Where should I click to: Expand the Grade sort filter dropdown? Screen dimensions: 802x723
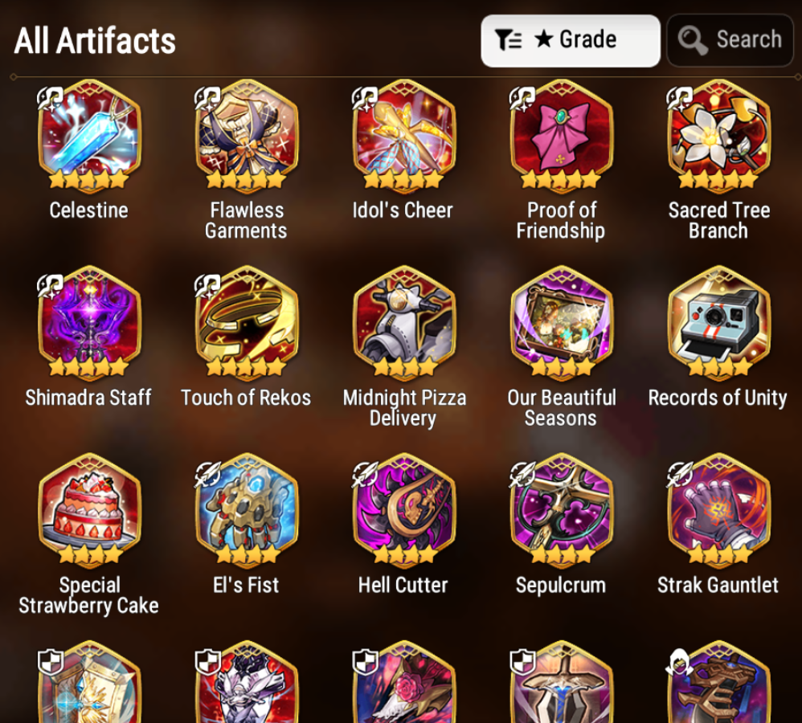571,40
